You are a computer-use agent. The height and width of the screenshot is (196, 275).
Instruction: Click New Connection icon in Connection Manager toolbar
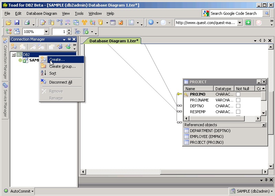click(x=14, y=46)
